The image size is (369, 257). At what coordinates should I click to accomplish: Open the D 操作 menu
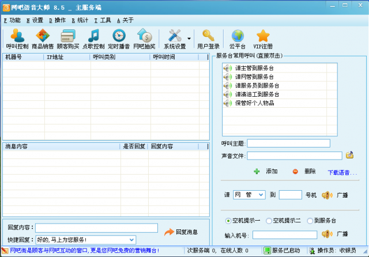(58, 20)
